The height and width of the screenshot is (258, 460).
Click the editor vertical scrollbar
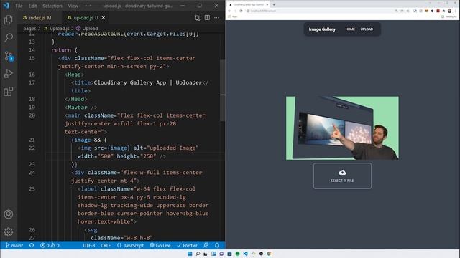click(222, 91)
